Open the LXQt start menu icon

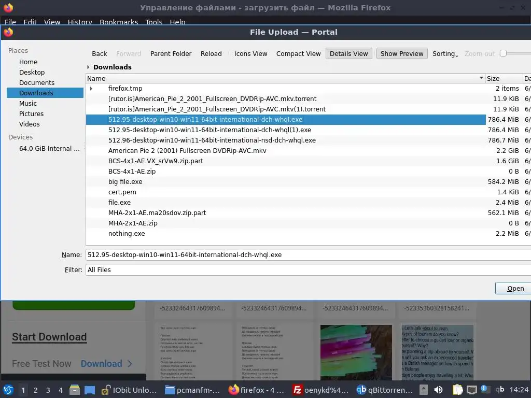coord(8,390)
